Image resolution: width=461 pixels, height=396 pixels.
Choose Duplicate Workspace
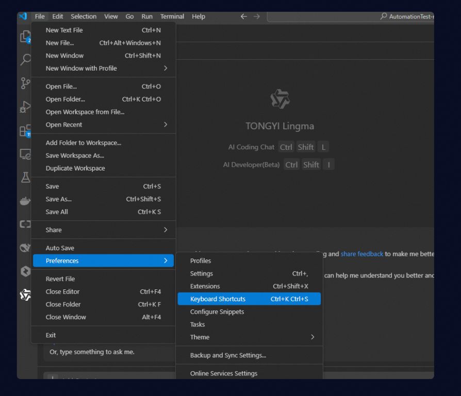click(x=103, y=168)
